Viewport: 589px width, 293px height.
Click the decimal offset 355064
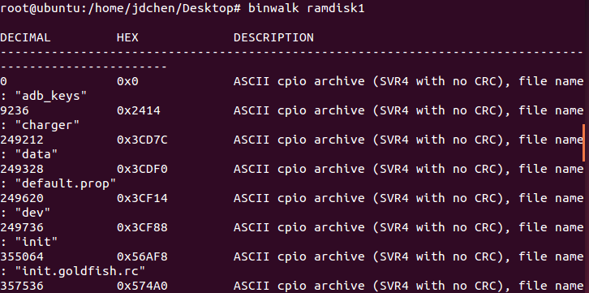coord(21,256)
